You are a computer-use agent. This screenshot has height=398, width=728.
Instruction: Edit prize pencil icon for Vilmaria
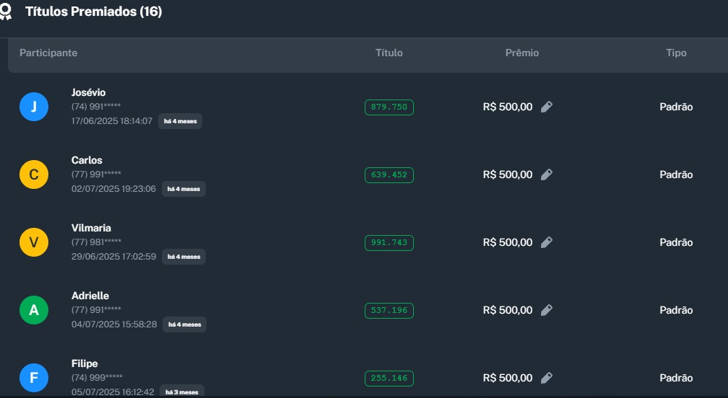tap(547, 243)
